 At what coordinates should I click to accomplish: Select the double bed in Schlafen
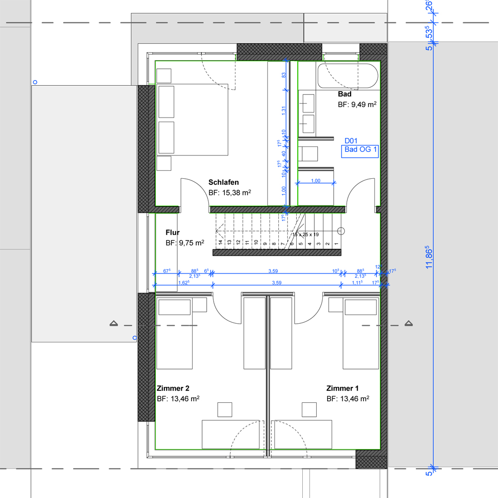pyautogui.click(x=193, y=120)
